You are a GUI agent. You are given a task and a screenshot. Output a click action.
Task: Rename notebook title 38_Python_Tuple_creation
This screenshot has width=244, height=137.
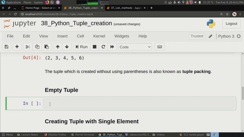(76, 23)
